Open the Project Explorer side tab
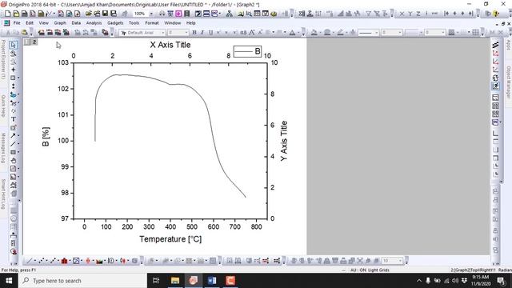 coord(3,59)
